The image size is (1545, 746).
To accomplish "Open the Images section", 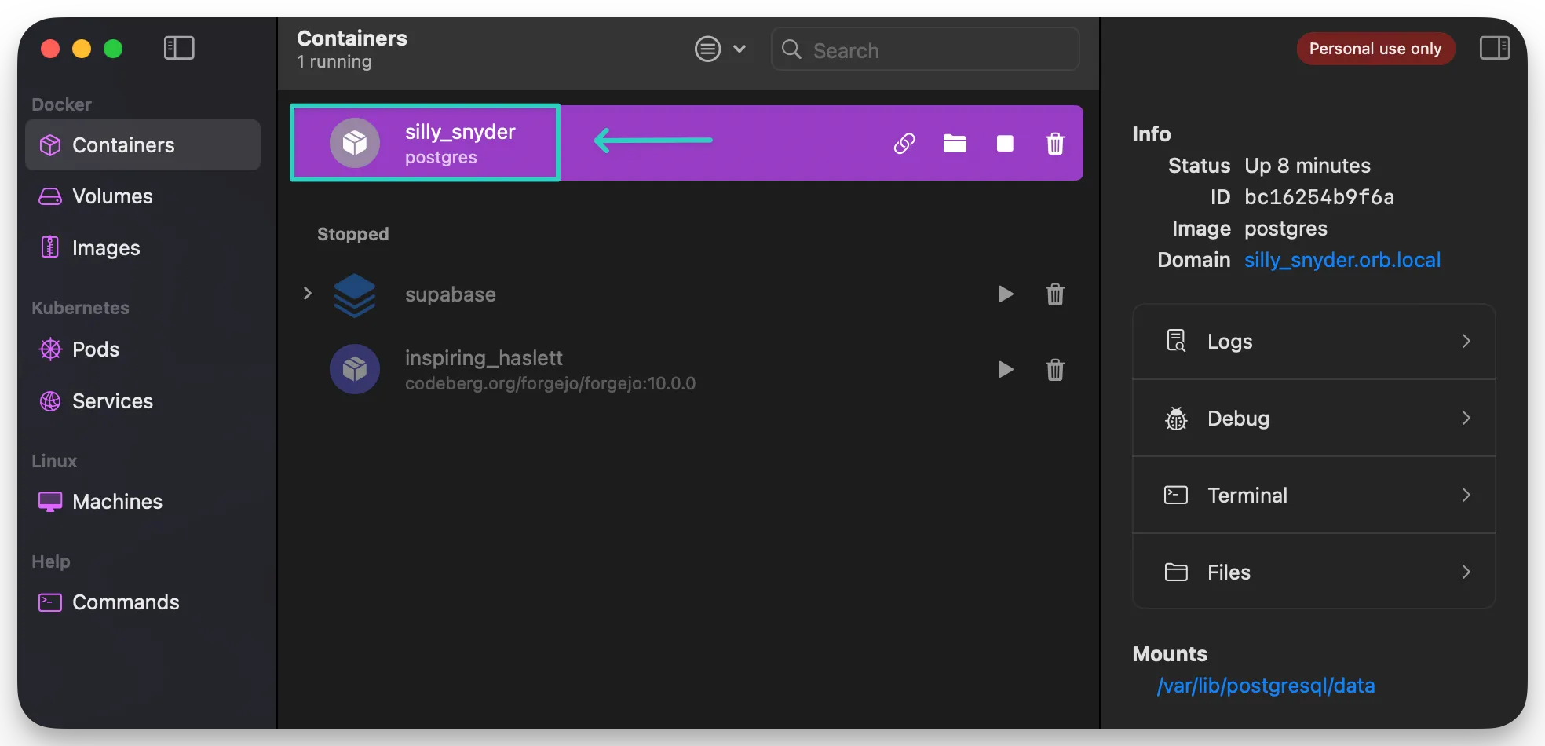I will click(143, 248).
